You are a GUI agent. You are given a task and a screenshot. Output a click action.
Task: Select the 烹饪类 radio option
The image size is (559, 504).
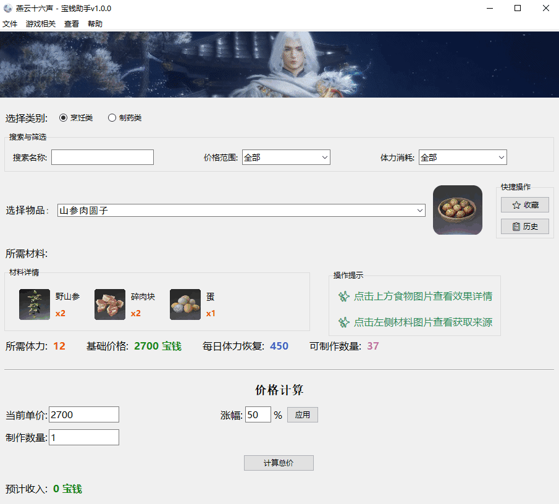pyautogui.click(x=63, y=117)
